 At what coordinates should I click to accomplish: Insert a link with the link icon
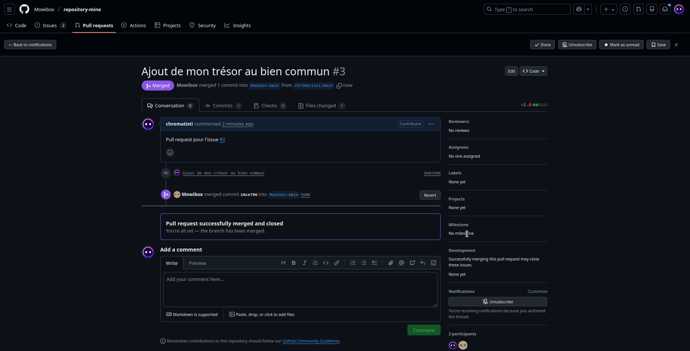tap(337, 263)
